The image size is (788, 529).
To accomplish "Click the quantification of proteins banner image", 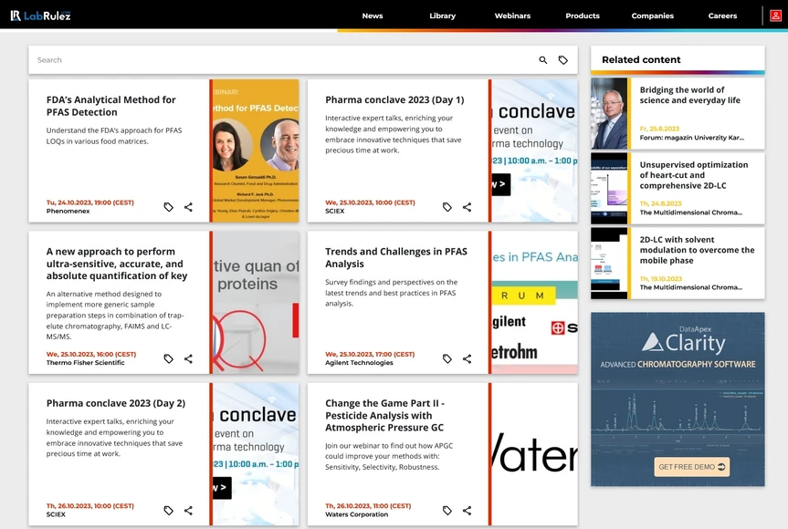I will click(x=256, y=302).
